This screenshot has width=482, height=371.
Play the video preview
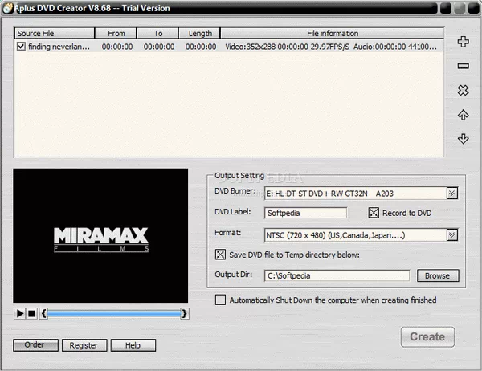[20, 313]
